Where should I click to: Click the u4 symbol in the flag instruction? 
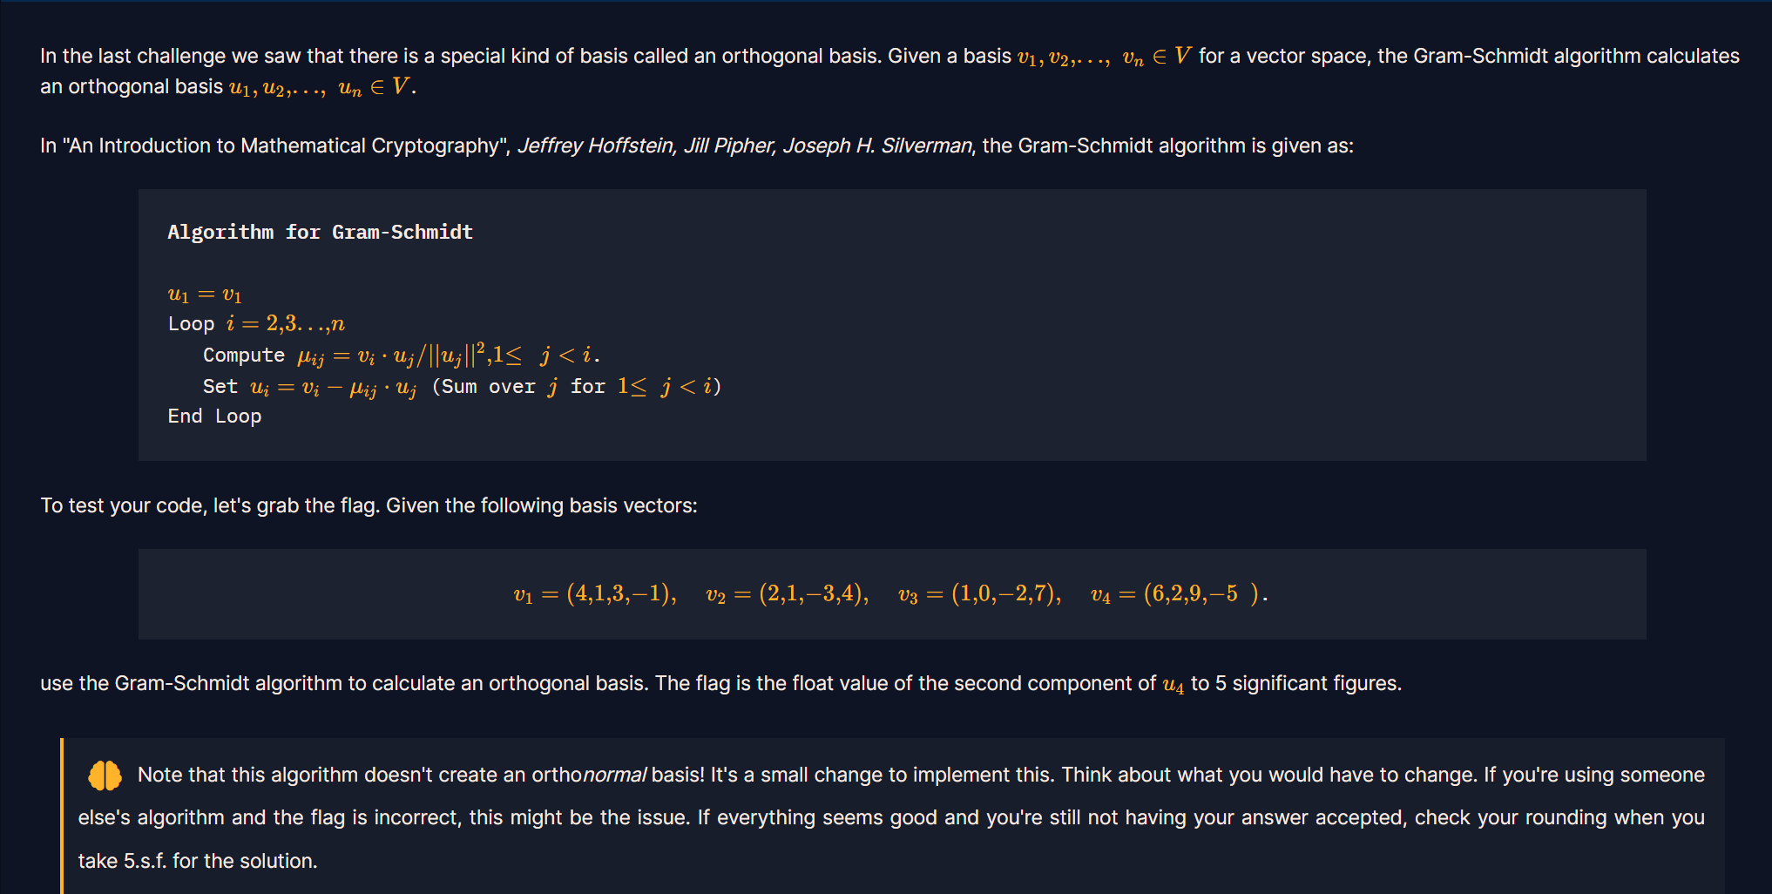coord(1173,684)
